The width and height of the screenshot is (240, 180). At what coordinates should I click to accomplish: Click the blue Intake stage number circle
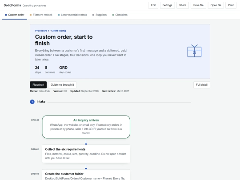point(32,102)
